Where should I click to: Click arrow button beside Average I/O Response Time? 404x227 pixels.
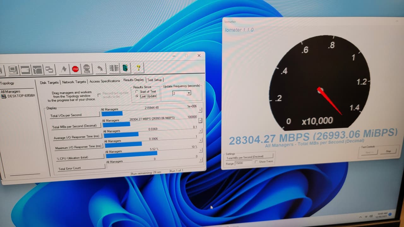201,131
